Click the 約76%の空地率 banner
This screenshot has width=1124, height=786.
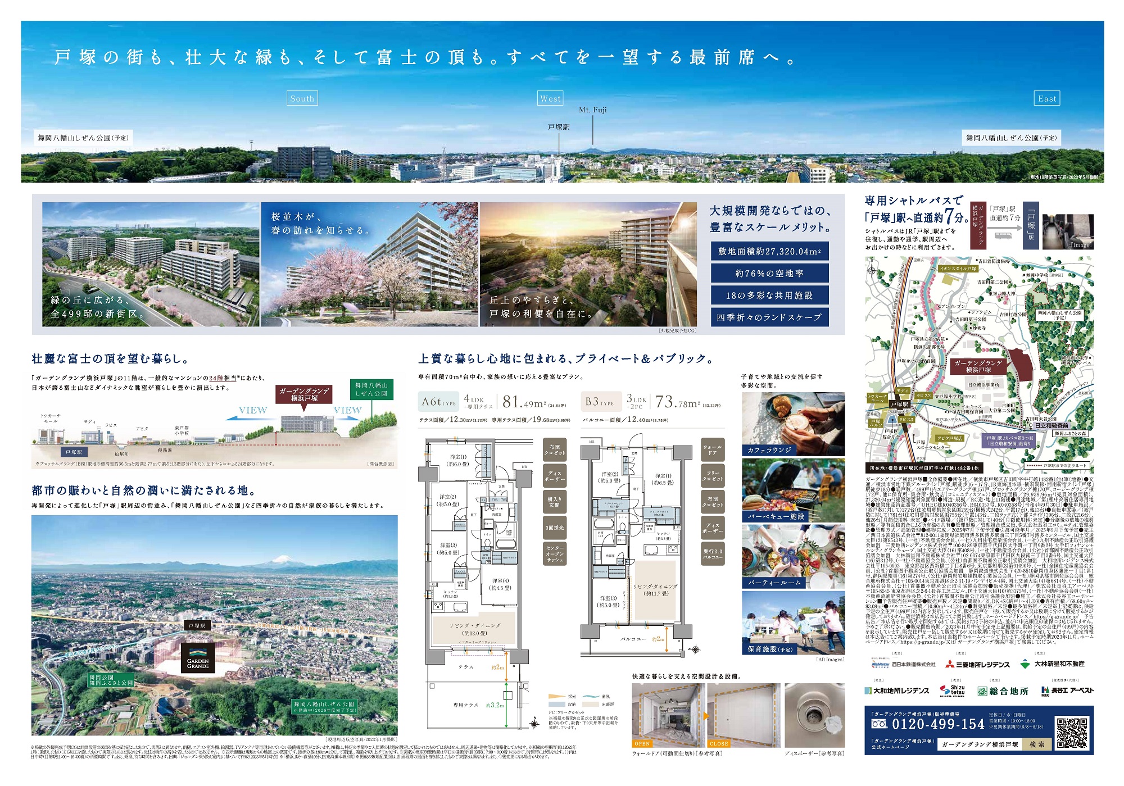pyautogui.click(x=769, y=273)
